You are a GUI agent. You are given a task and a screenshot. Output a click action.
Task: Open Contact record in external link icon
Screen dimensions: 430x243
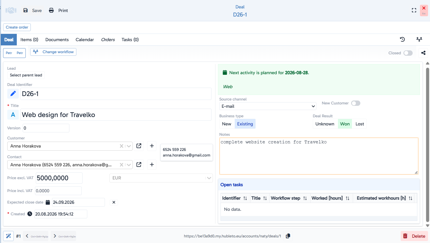coord(139,165)
